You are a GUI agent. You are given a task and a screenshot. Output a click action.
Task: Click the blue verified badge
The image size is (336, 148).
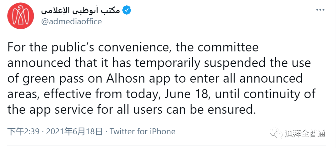coord(126,10)
